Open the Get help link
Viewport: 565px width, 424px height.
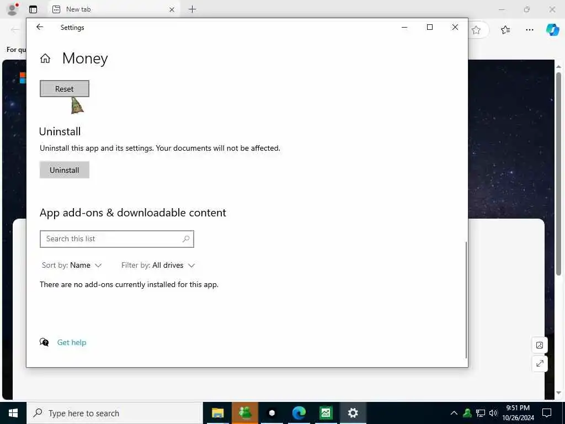click(72, 342)
